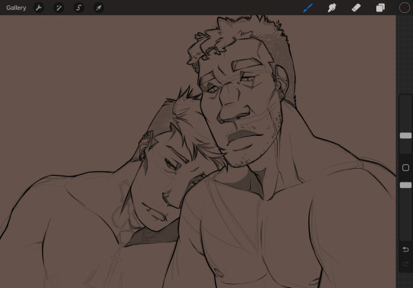Select the Smudge finger tool
This screenshot has width=413, height=288.
(332, 8)
